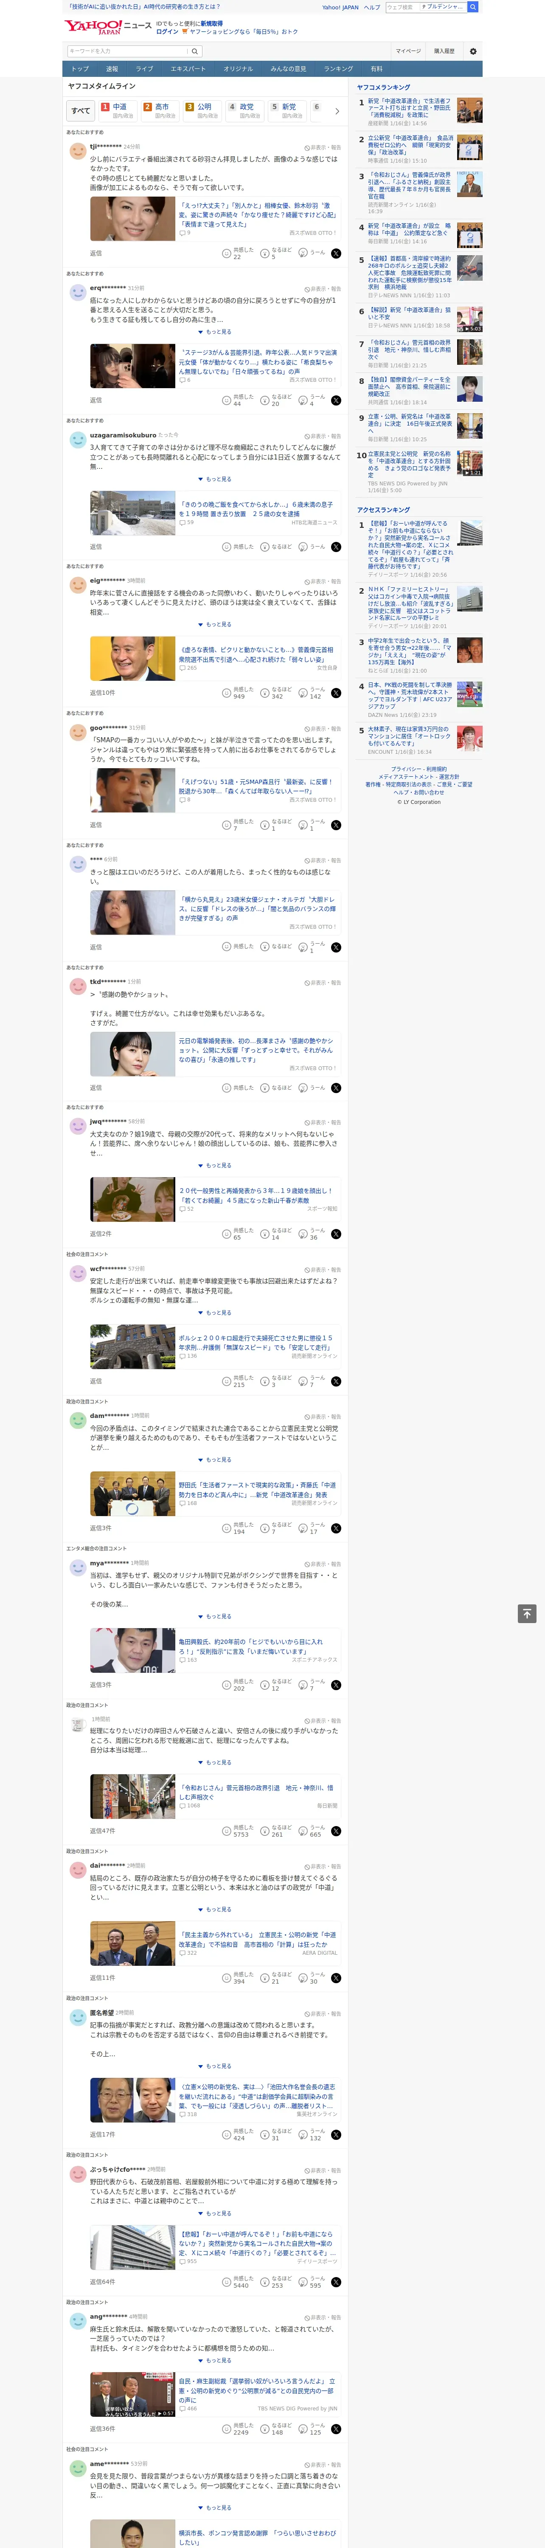Toggle 共感した on tji's comment (22)
This screenshot has width=545, height=2548.
coord(239,253)
